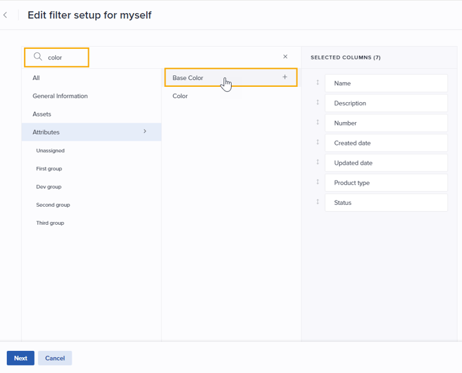
Task: Select the Assets category
Action: [42, 114]
